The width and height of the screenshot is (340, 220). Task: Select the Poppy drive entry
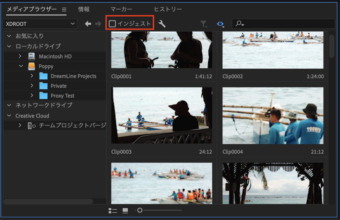[x=46, y=66]
